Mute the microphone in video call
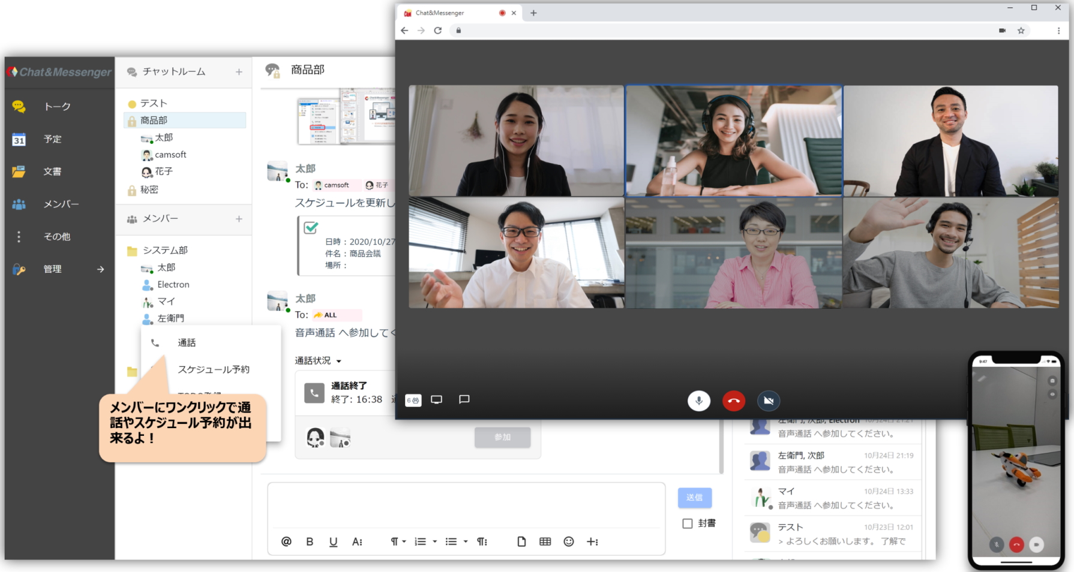Image resolution: width=1074 pixels, height=572 pixels. click(x=698, y=401)
